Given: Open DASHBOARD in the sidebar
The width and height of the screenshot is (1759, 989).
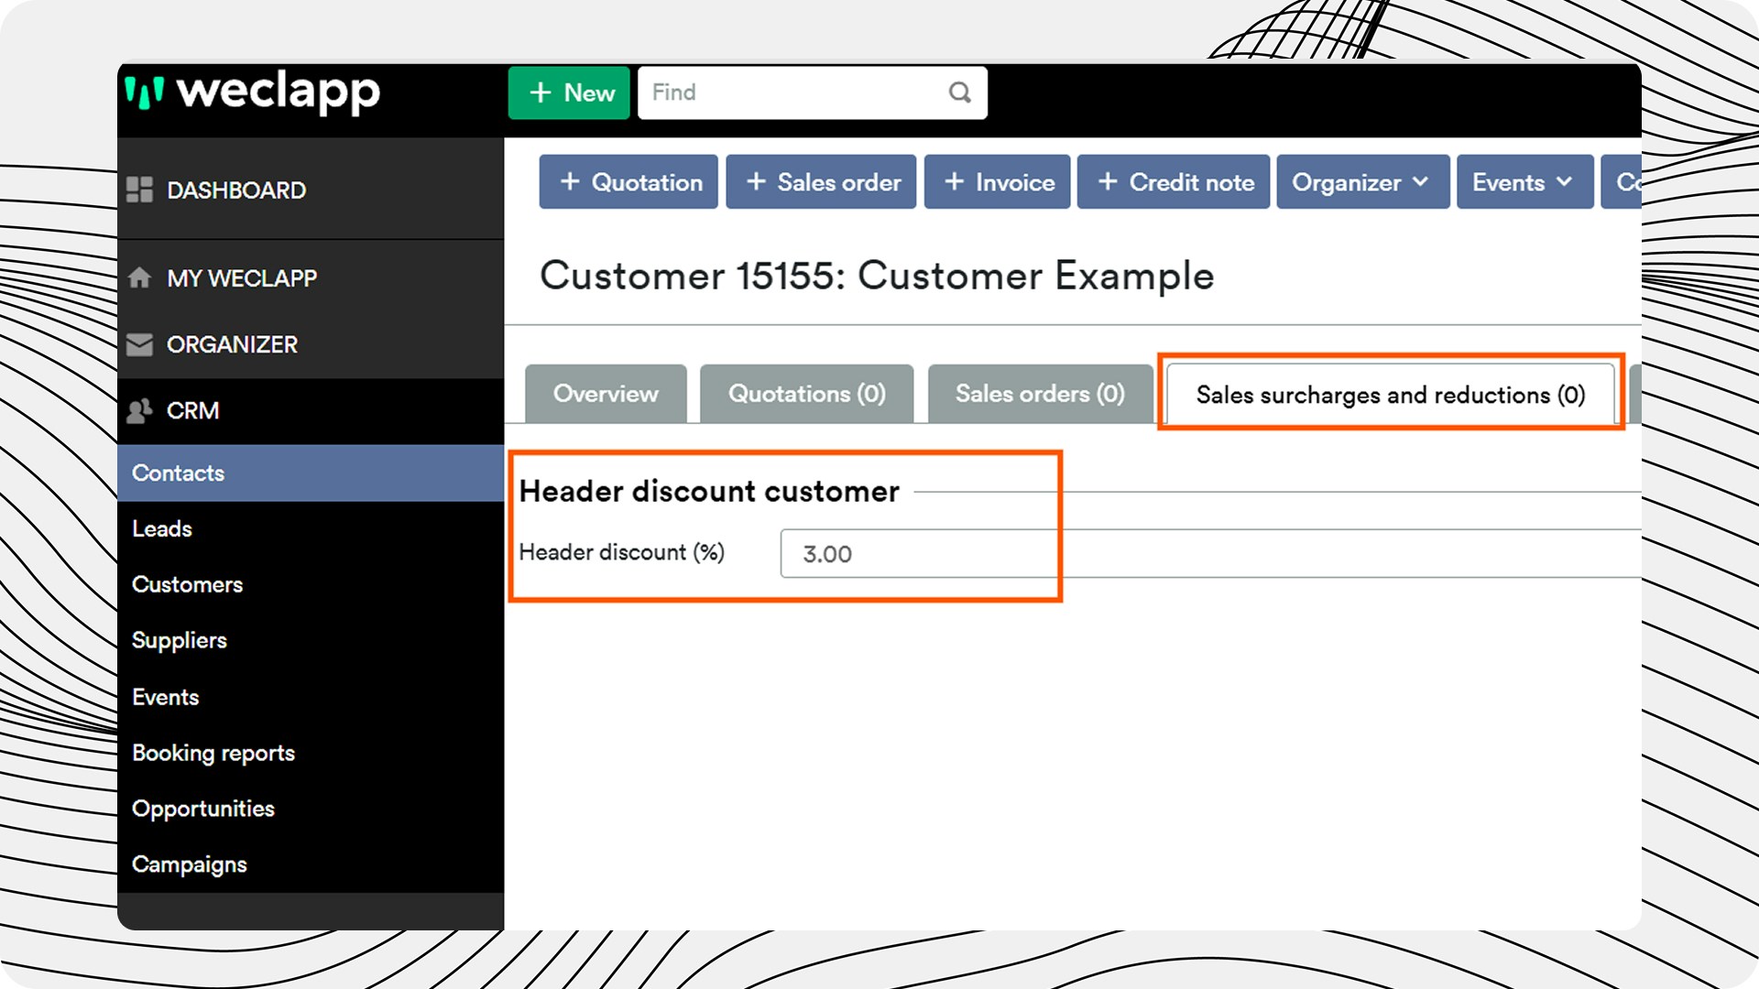Looking at the screenshot, I should click(x=311, y=190).
